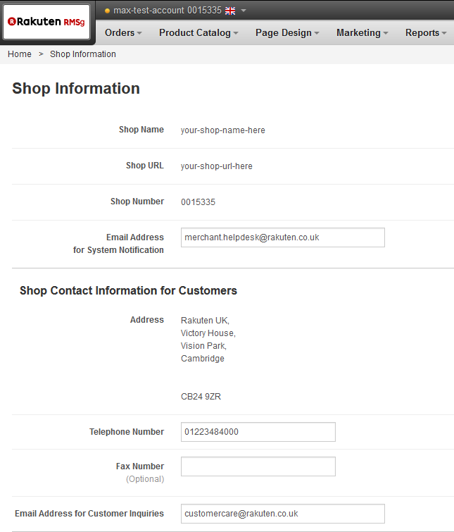
Task: Click the Shop Information breadcrumb
Action: pyautogui.click(x=83, y=54)
